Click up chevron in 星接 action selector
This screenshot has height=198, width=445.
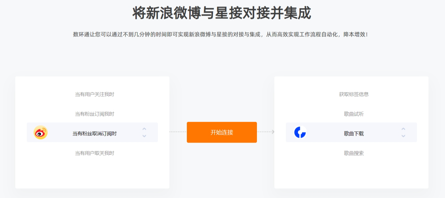pyautogui.click(x=403, y=129)
